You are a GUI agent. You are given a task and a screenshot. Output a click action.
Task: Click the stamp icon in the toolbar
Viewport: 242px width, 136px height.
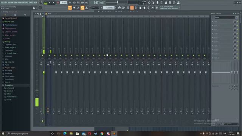[x=87, y=8]
